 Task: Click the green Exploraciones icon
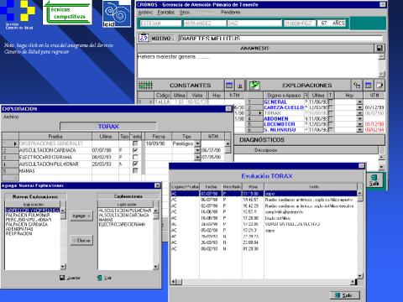254,86
